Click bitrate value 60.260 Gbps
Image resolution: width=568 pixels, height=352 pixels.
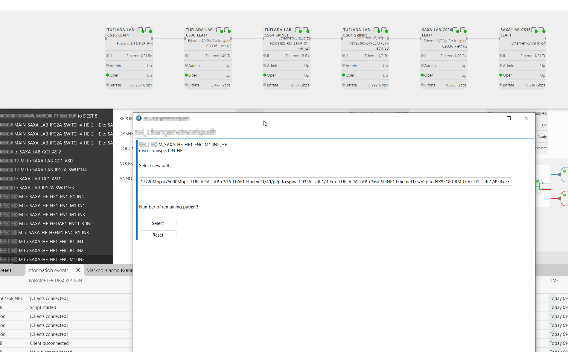click(x=141, y=85)
